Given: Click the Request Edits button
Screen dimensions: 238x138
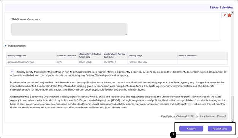Looking at the screenshot, I should coord(219,129).
